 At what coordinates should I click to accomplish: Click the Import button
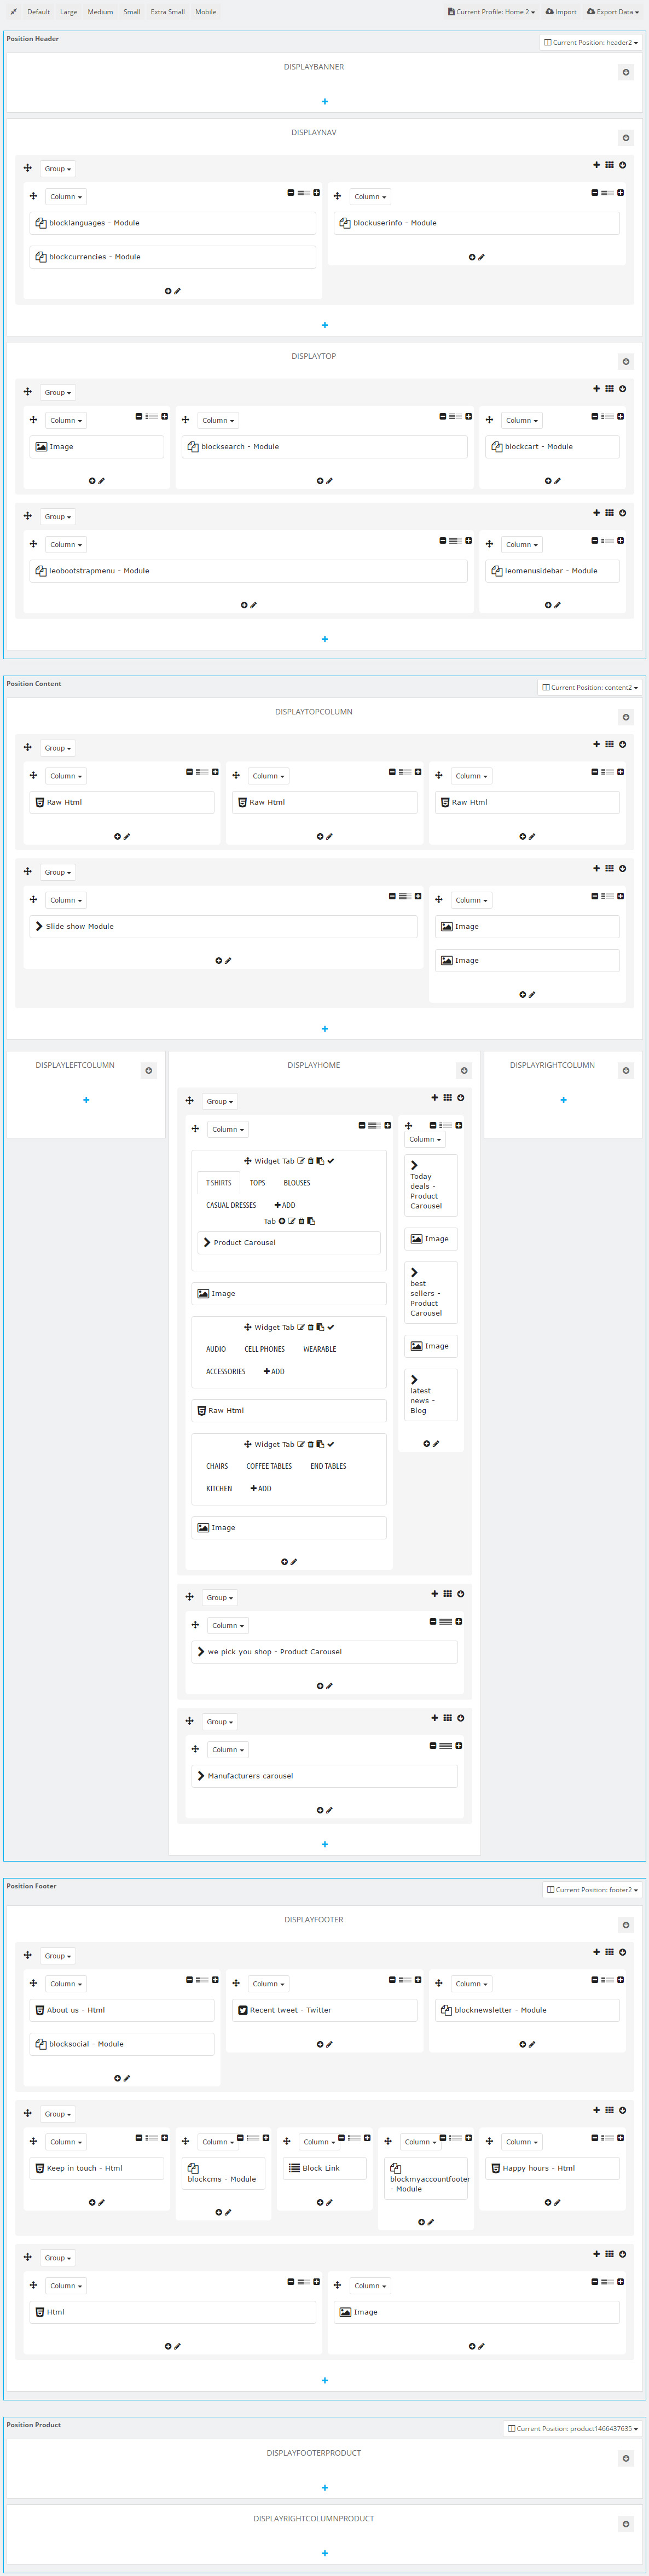(562, 12)
